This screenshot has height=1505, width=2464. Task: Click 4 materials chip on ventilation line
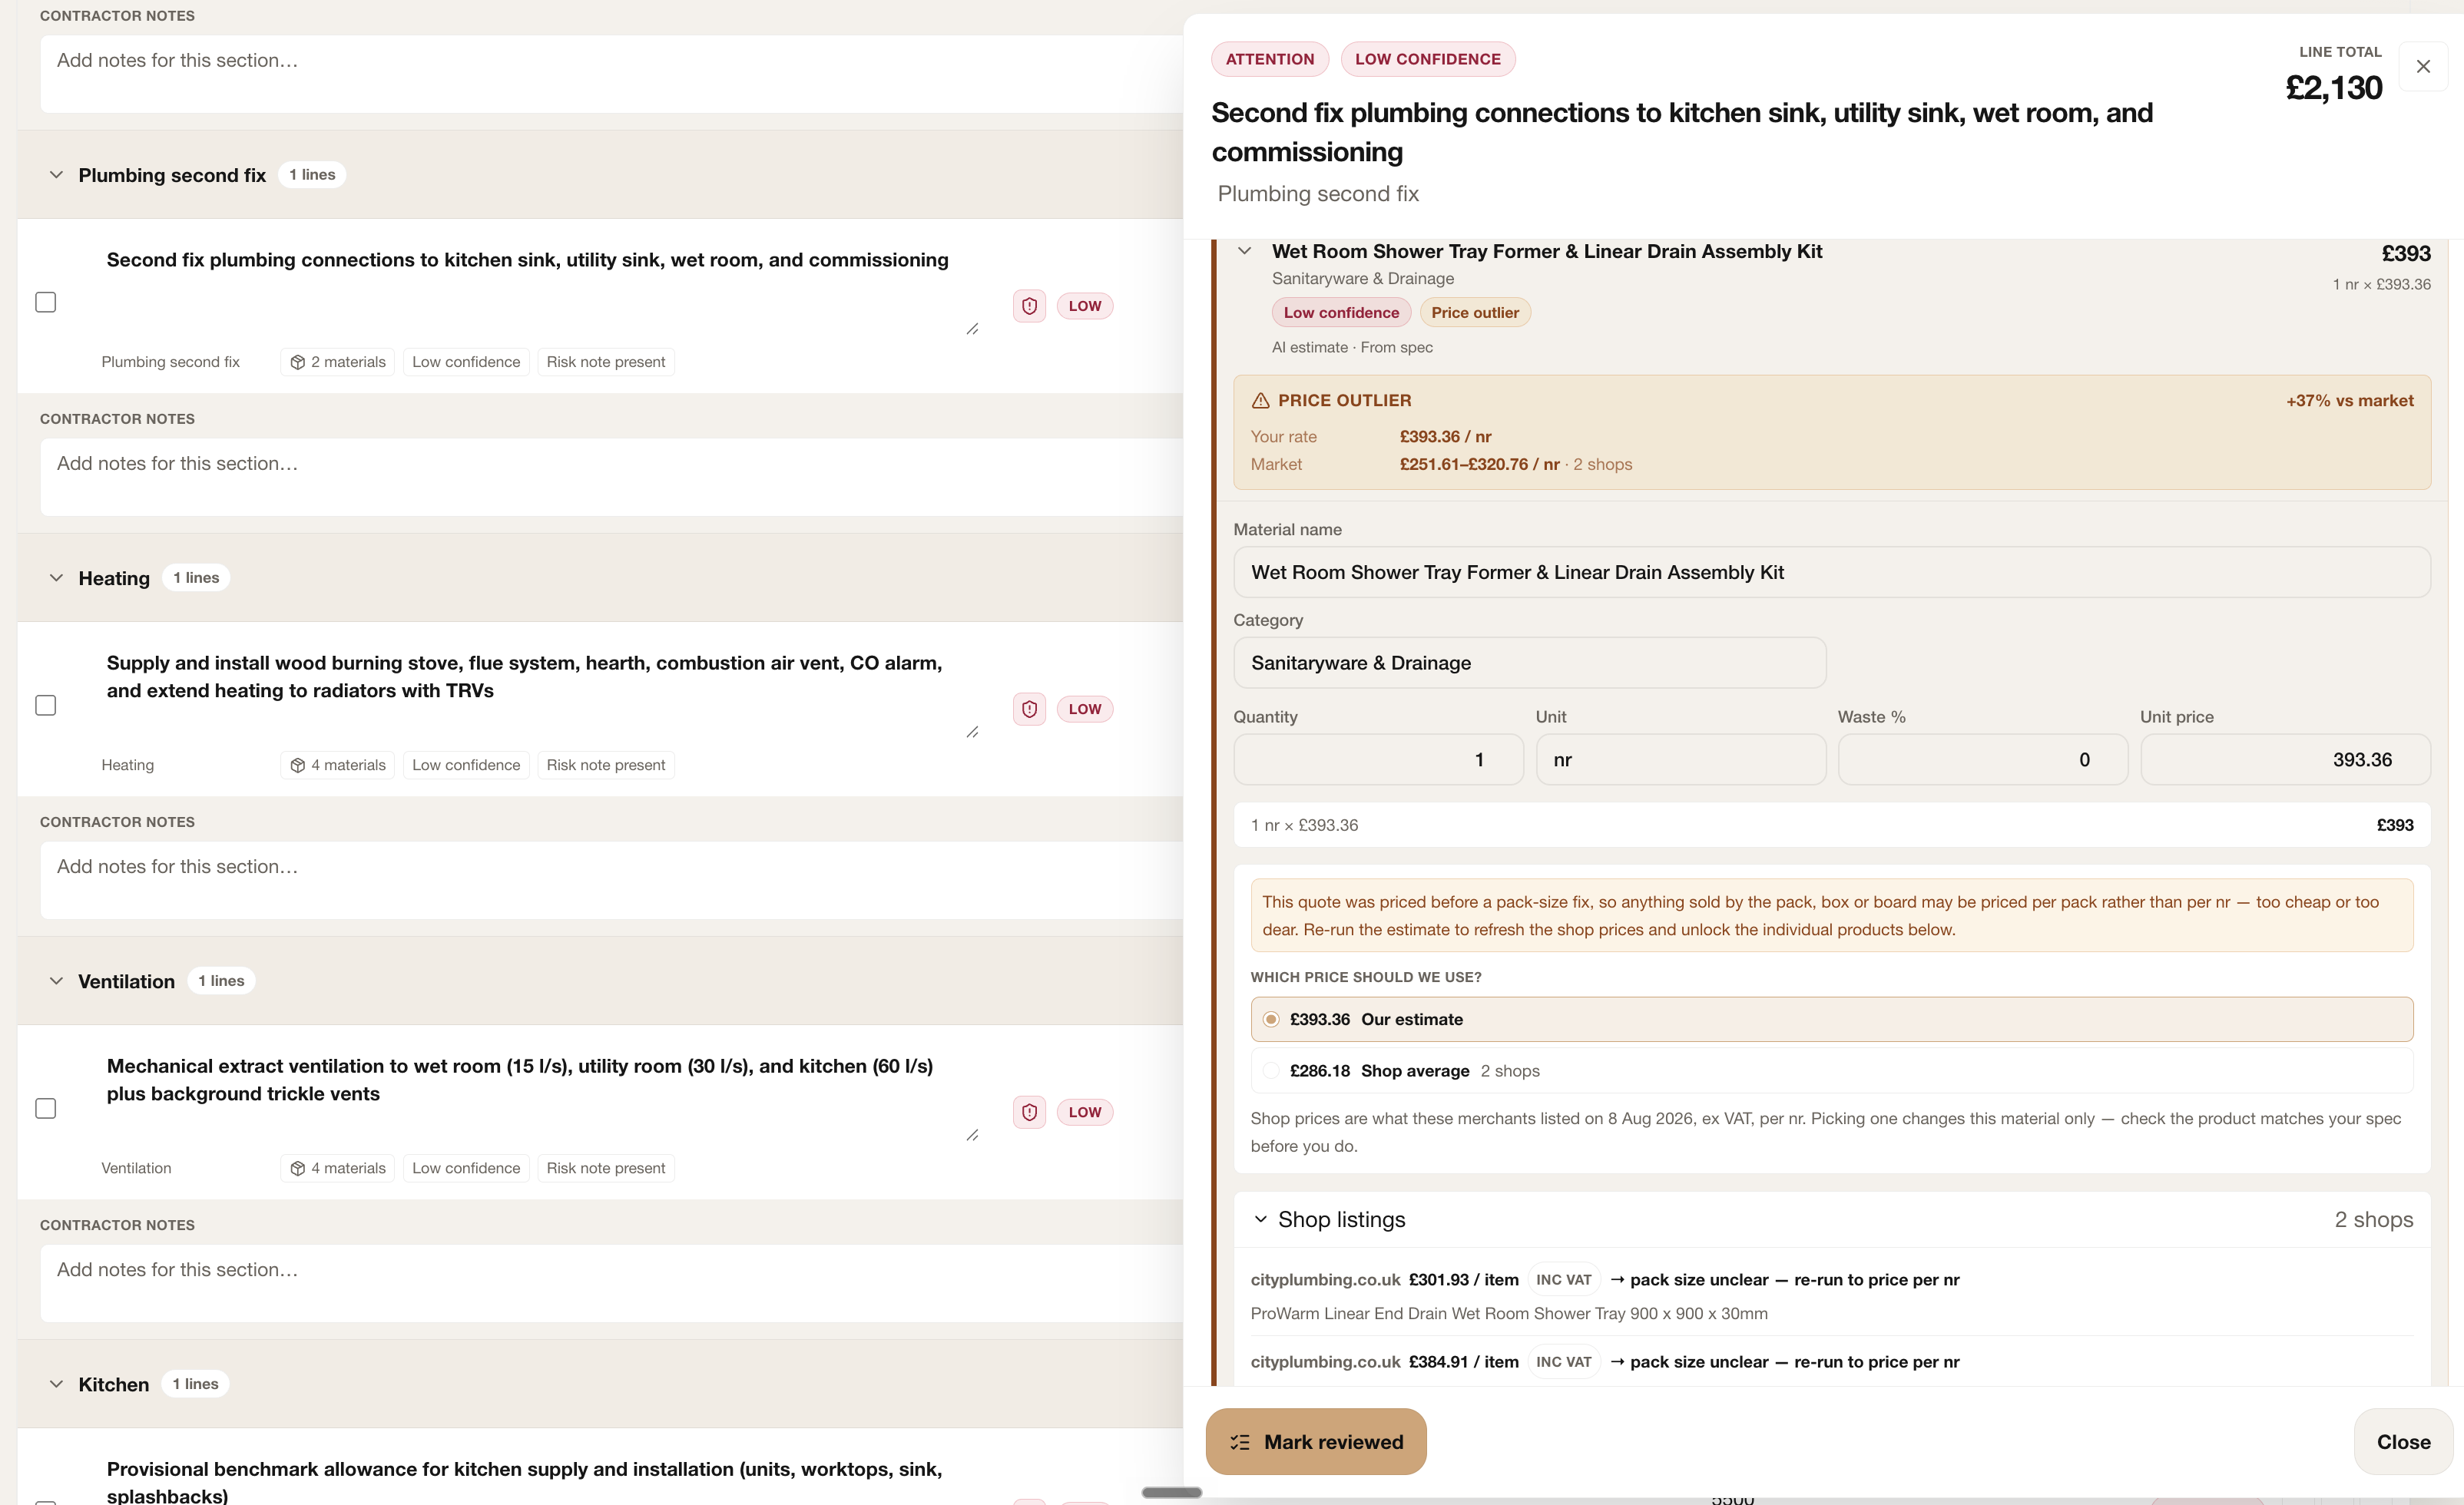337,1168
